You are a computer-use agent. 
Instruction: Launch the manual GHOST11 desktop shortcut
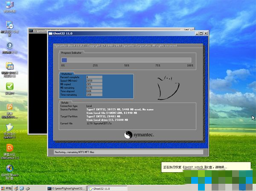tap(9, 128)
